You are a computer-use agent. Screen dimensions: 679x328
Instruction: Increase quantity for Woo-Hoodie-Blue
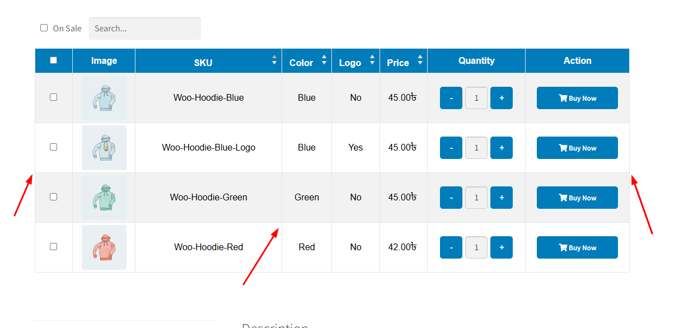click(x=501, y=98)
